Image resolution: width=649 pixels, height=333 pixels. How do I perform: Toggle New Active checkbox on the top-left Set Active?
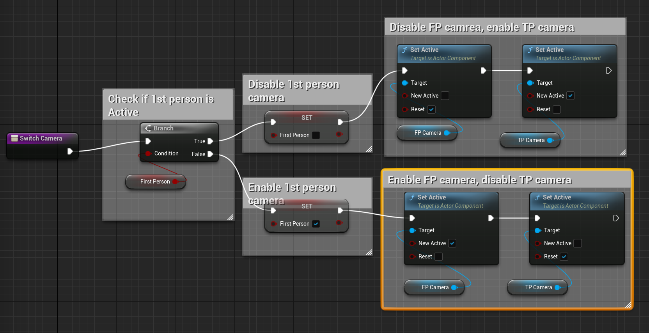[x=445, y=96]
